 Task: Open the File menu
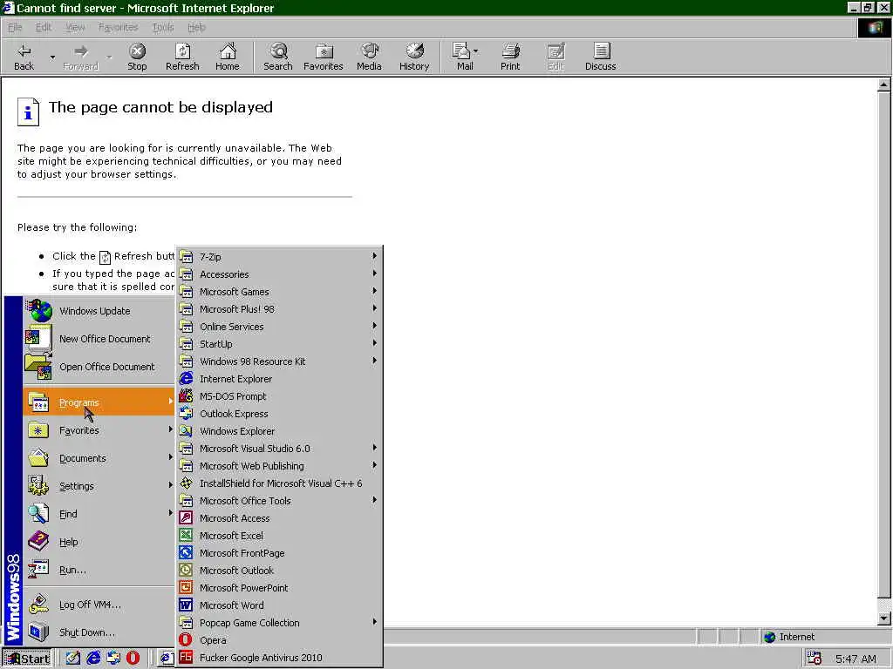15,27
